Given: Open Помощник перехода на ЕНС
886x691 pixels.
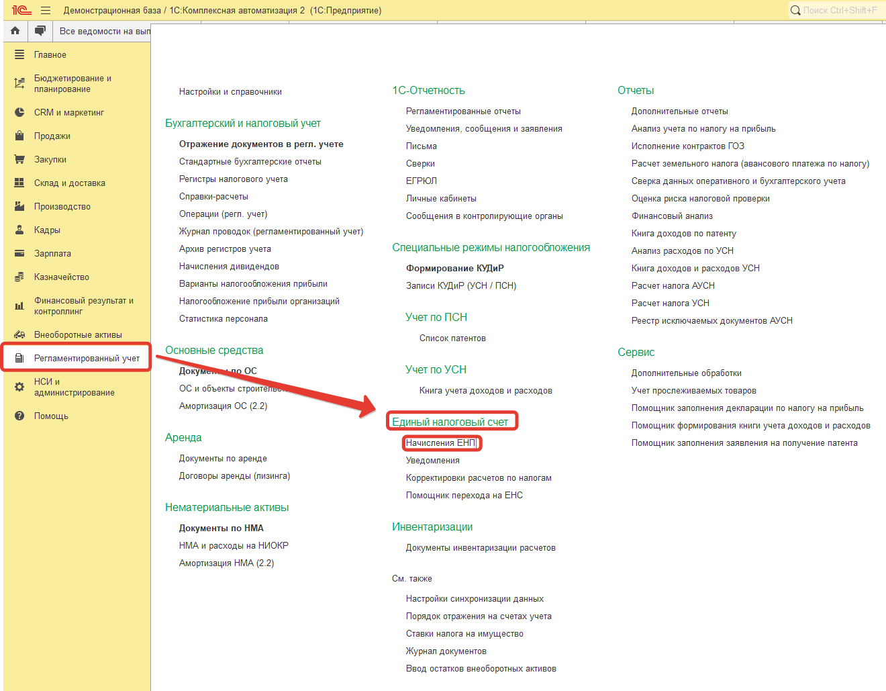Looking at the screenshot, I should (x=464, y=496).
